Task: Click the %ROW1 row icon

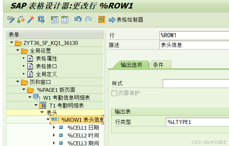Action: [x=55, y=119]
